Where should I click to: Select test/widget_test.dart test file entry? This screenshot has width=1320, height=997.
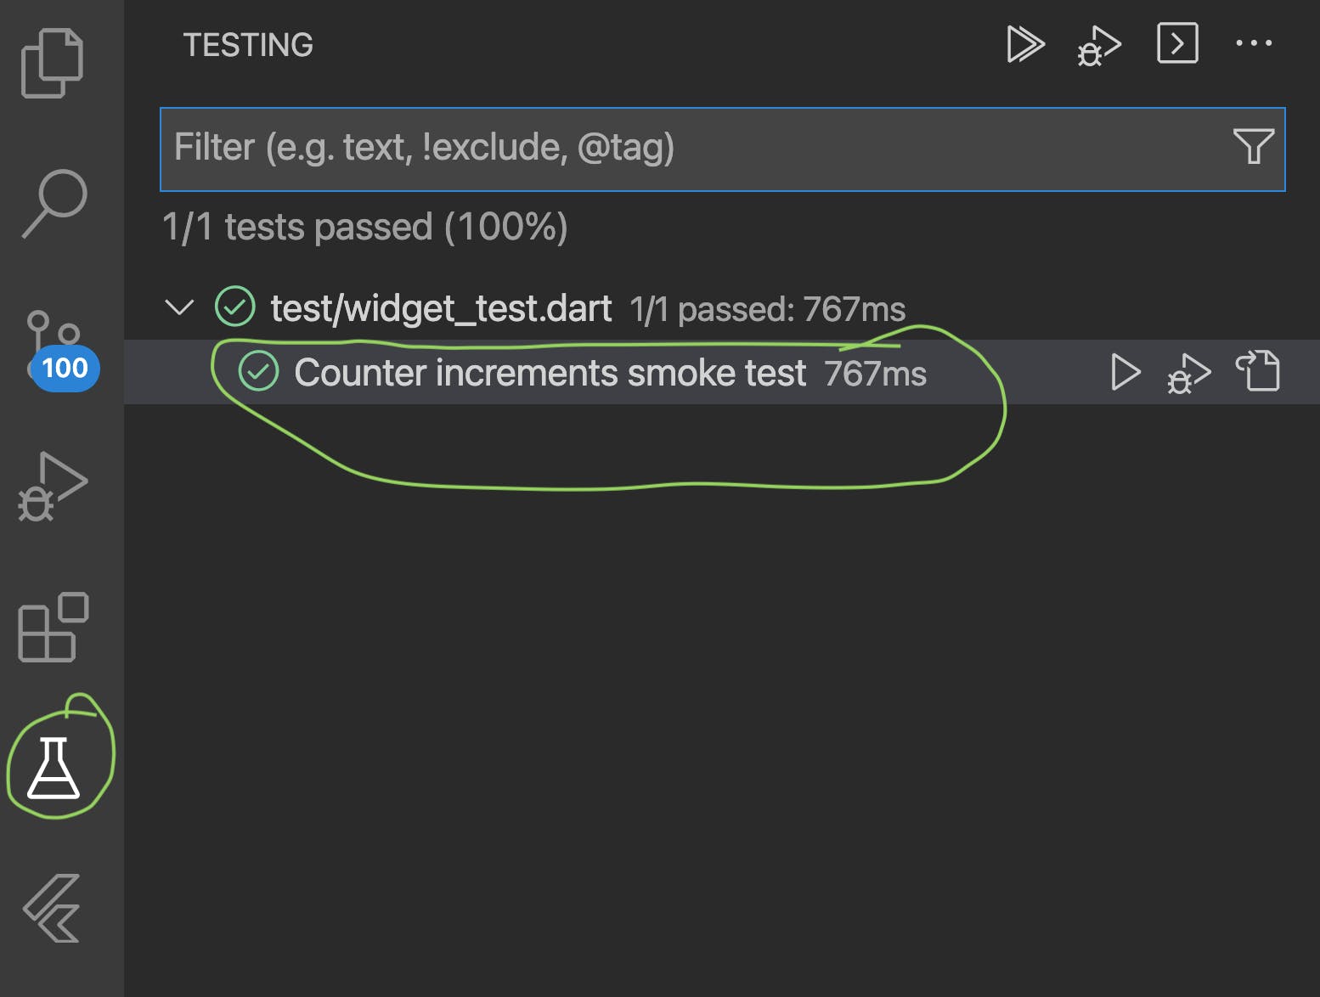[440, 308]
